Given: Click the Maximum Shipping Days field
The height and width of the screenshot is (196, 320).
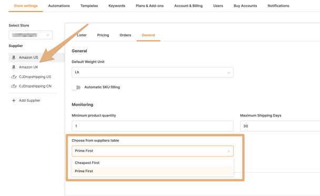Looking at the screenshot, I should tap(280, 126).
